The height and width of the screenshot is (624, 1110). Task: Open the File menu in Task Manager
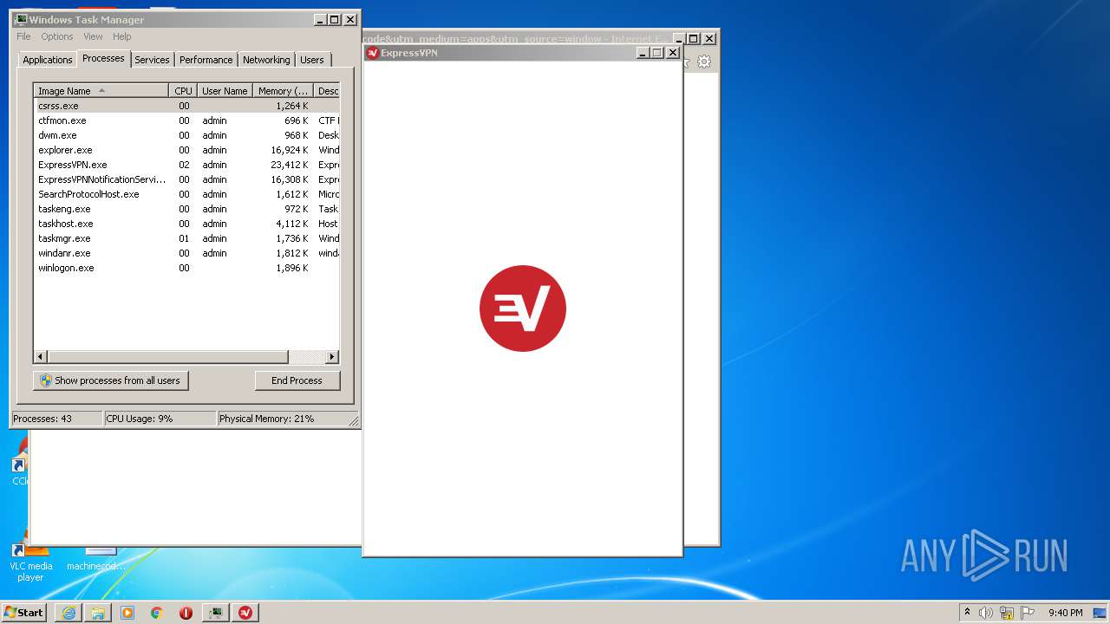(x=23, y=36)
